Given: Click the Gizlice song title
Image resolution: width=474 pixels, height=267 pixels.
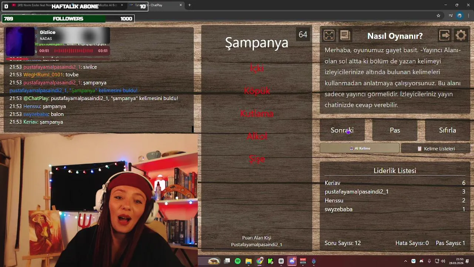Looking at the screenshot, I should click(47, 32).
